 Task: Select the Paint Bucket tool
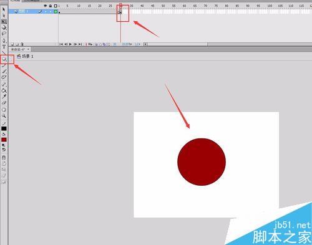pos(4,90)
